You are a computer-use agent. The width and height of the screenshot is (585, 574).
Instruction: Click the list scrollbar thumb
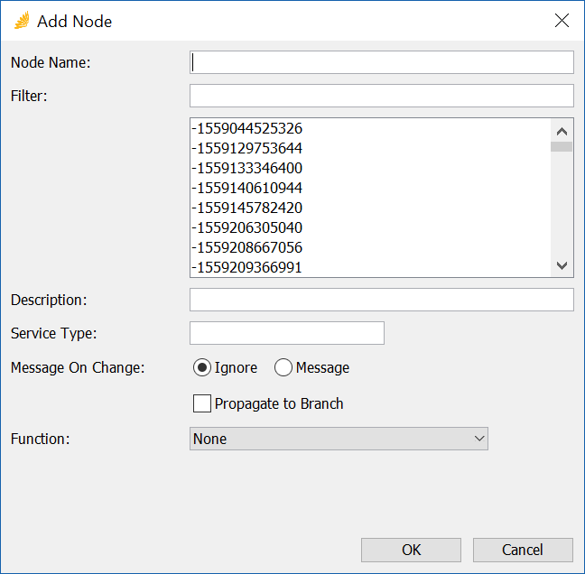point(562,146)
